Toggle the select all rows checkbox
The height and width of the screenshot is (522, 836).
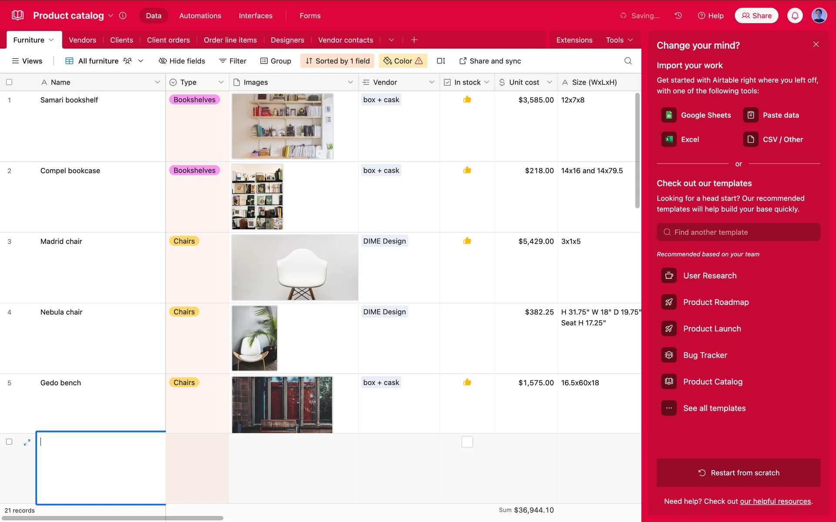pyautogui.click(x=9, y=82)
